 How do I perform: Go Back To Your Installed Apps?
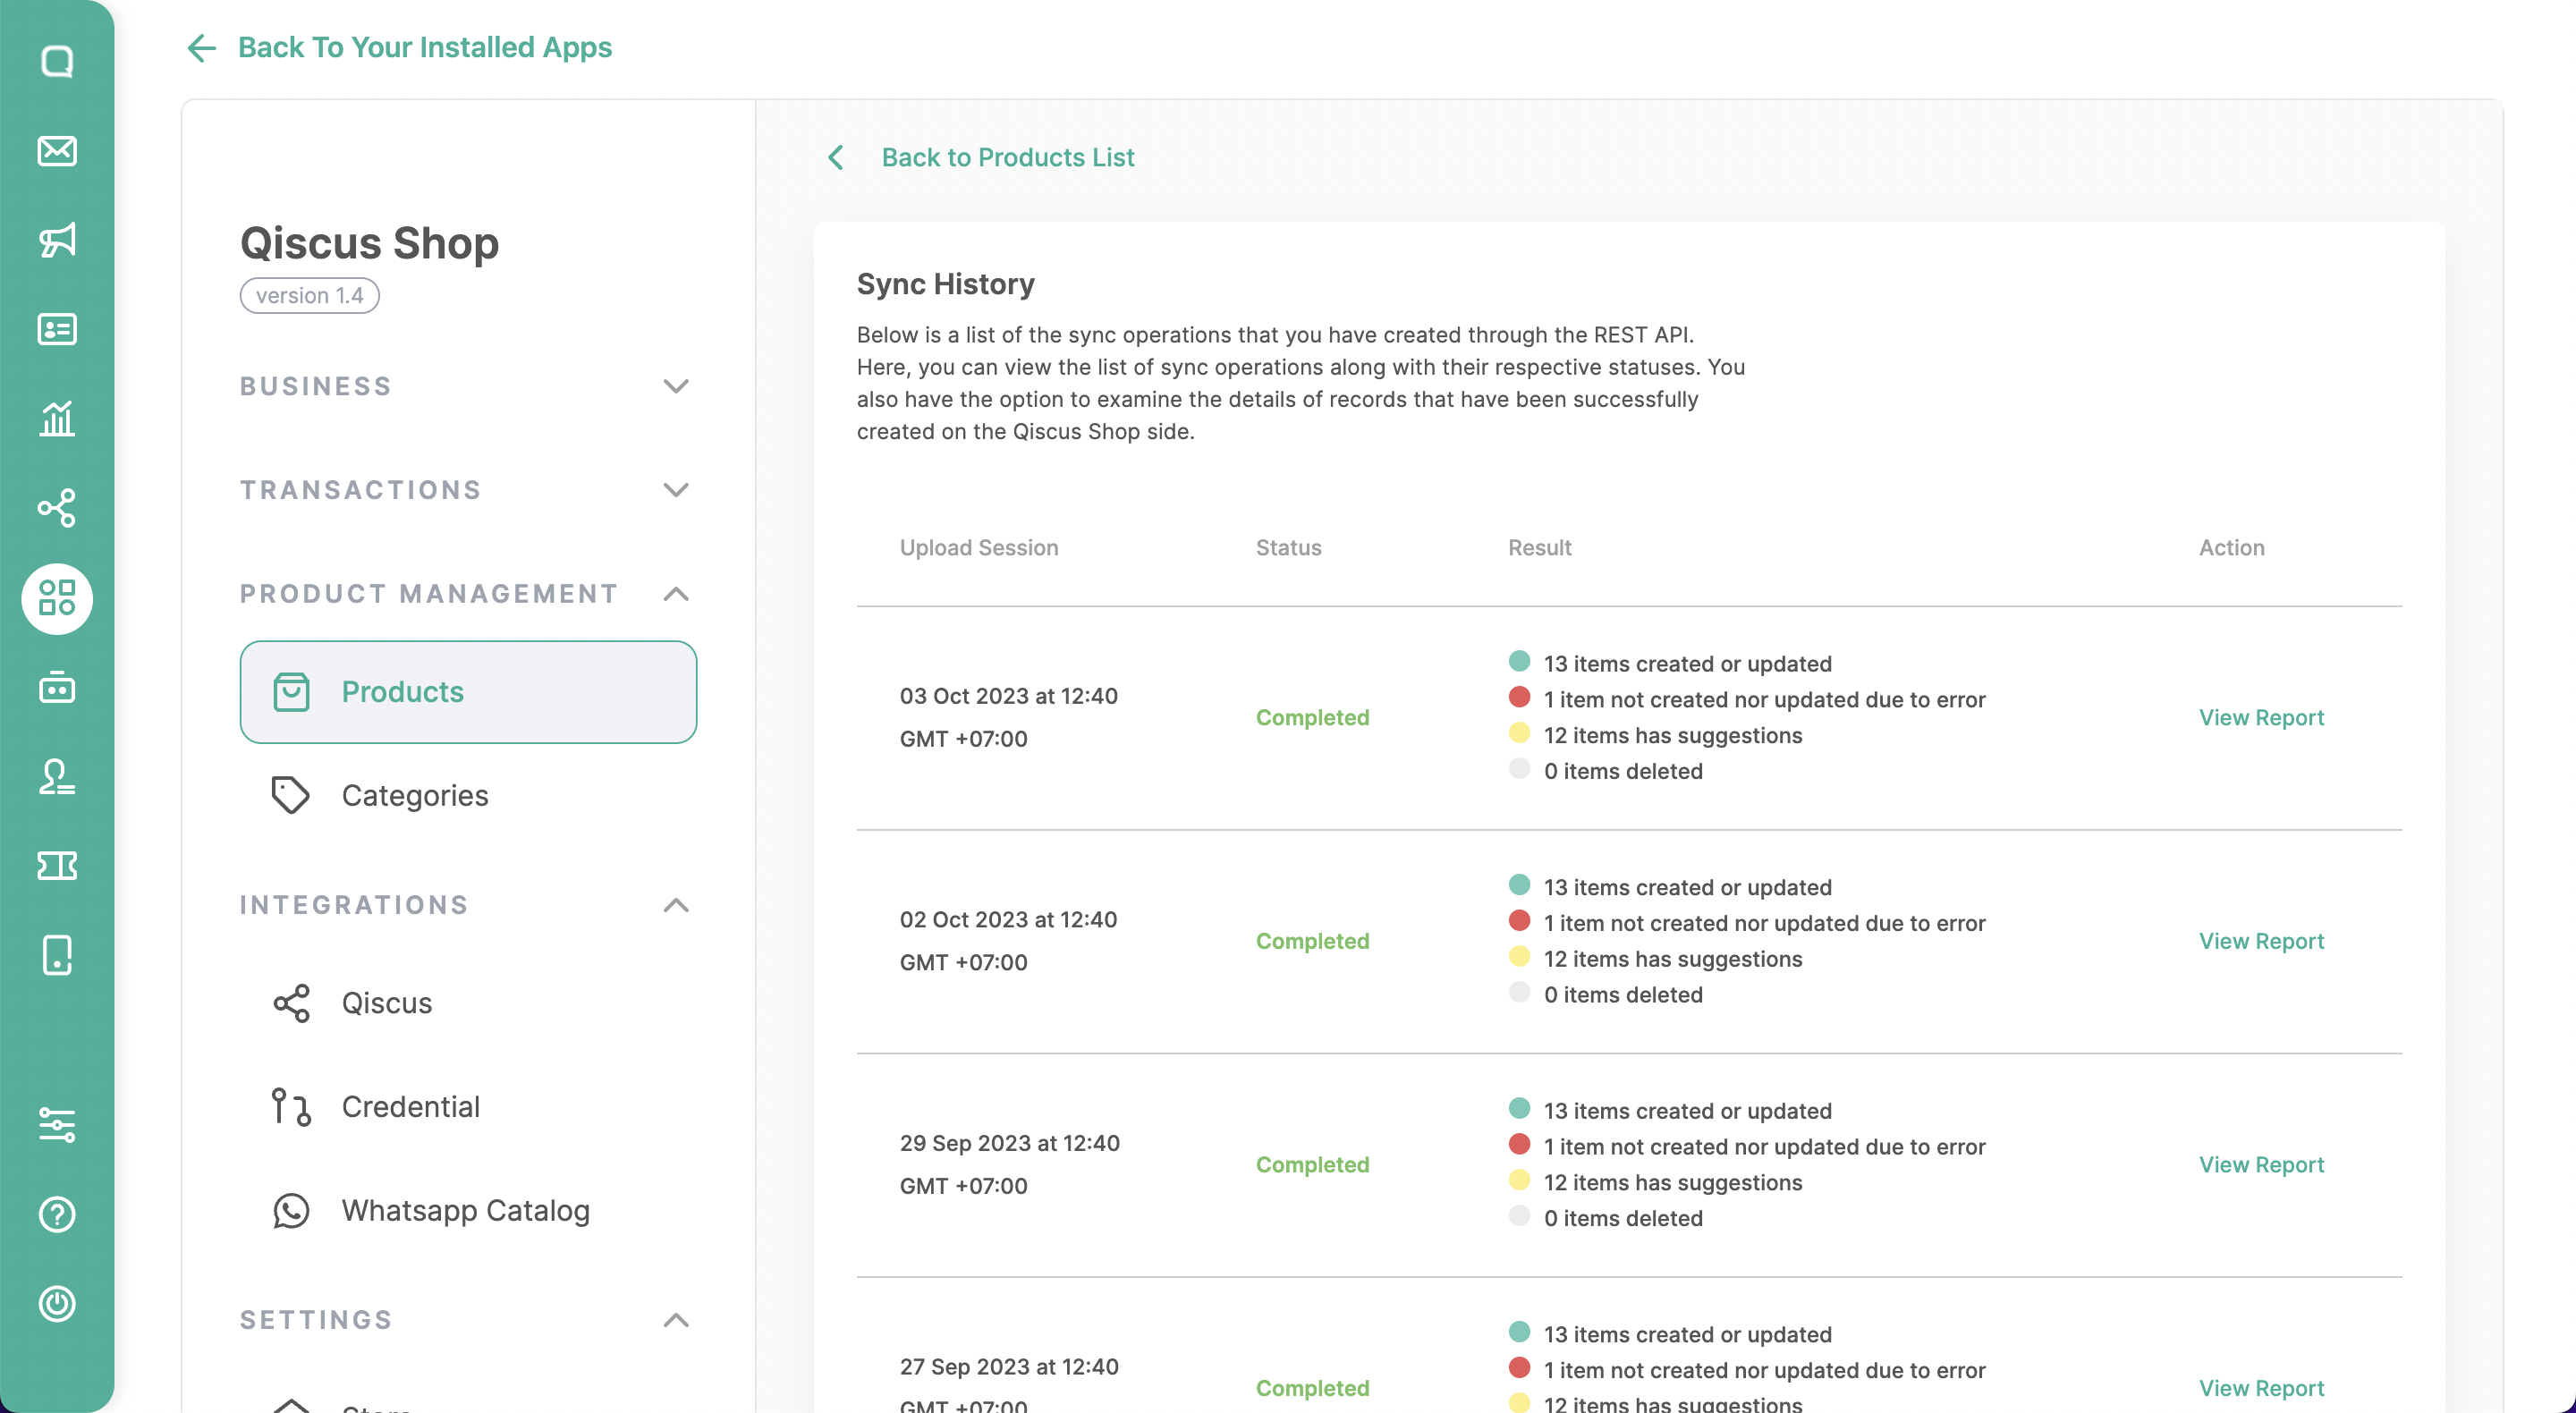click(424, 47)
